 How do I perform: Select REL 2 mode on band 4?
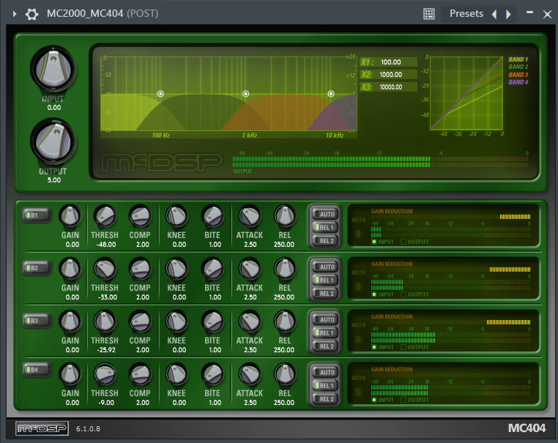(325, 399)
